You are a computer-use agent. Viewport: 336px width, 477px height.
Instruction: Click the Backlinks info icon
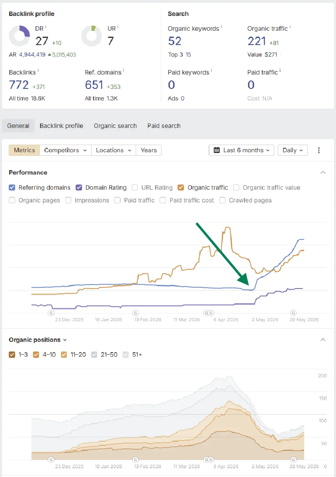38,71
